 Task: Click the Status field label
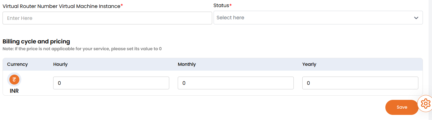point(221,5)
